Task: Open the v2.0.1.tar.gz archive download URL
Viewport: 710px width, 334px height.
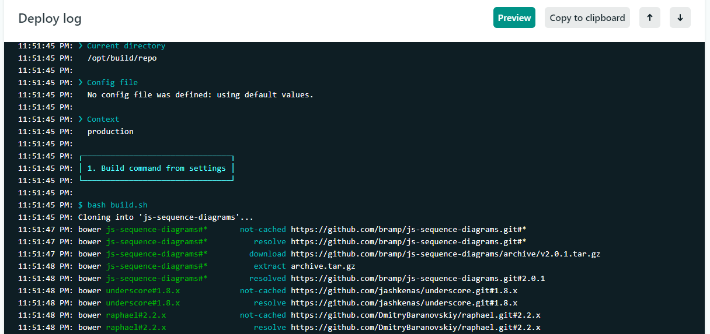Action: [x=445, y=254]
